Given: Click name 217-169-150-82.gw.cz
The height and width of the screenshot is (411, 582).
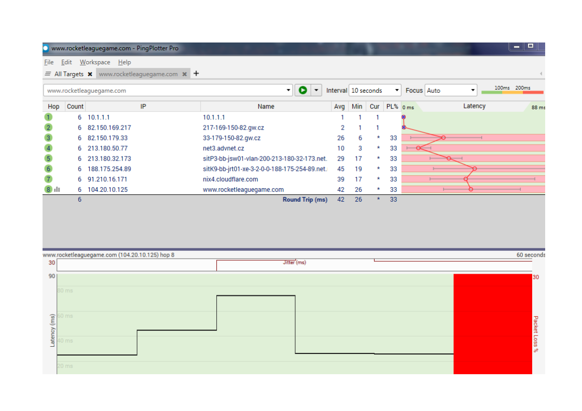Looking at the screenshot, I should [233, 127].
